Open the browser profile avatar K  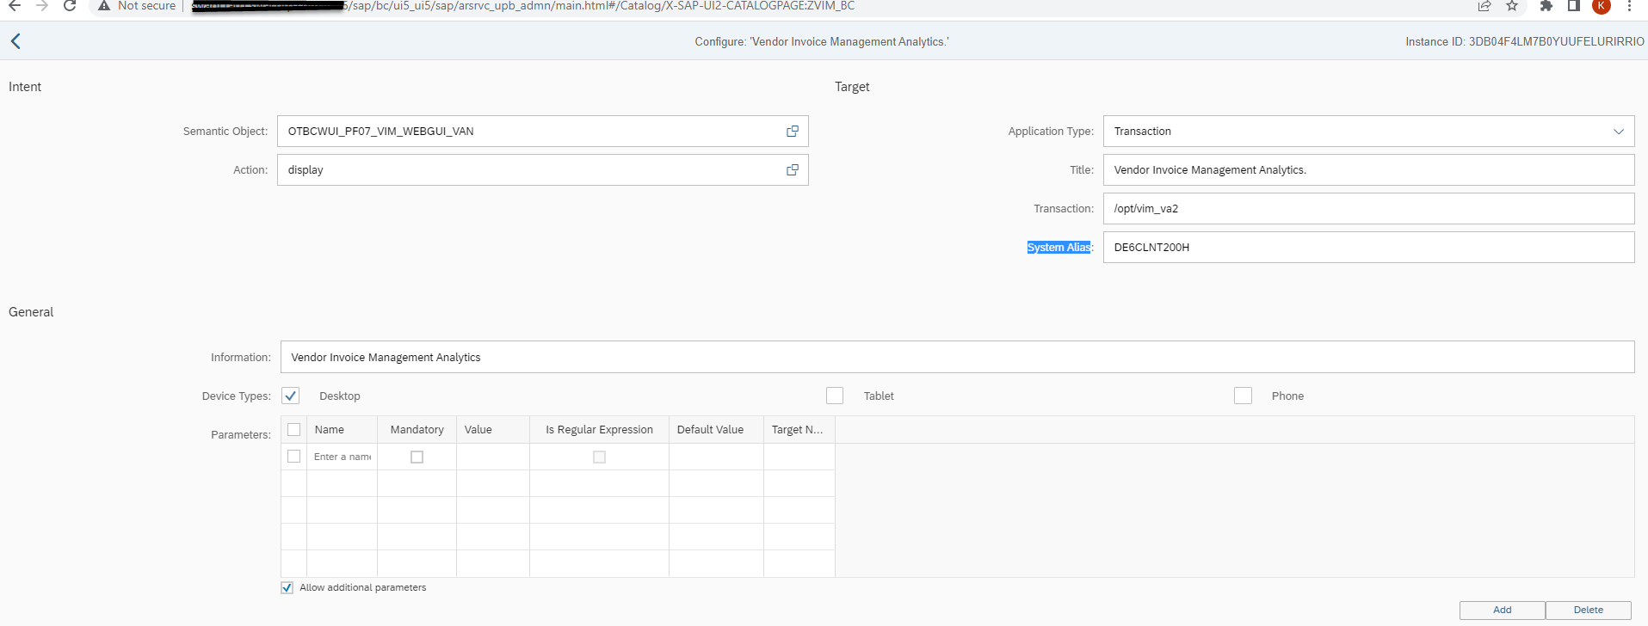(1602, 6)
